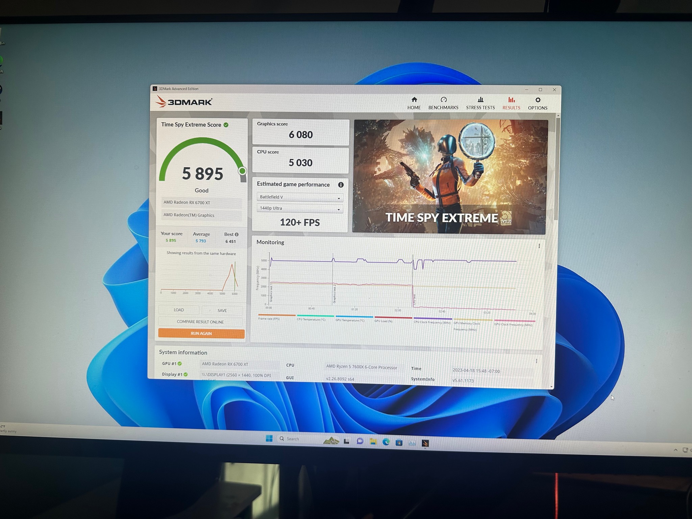
Task: Click the CPU test marker line on the monitoring chart
Action: click(x=413, y=280)
